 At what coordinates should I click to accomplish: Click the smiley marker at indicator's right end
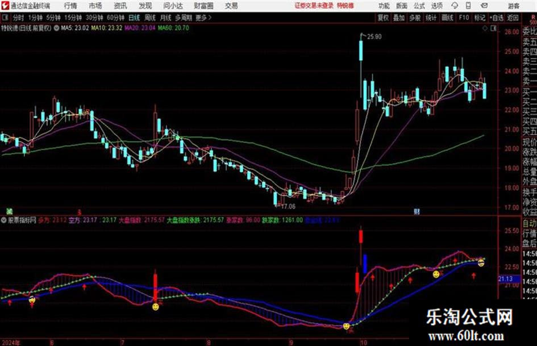point(481,262)
